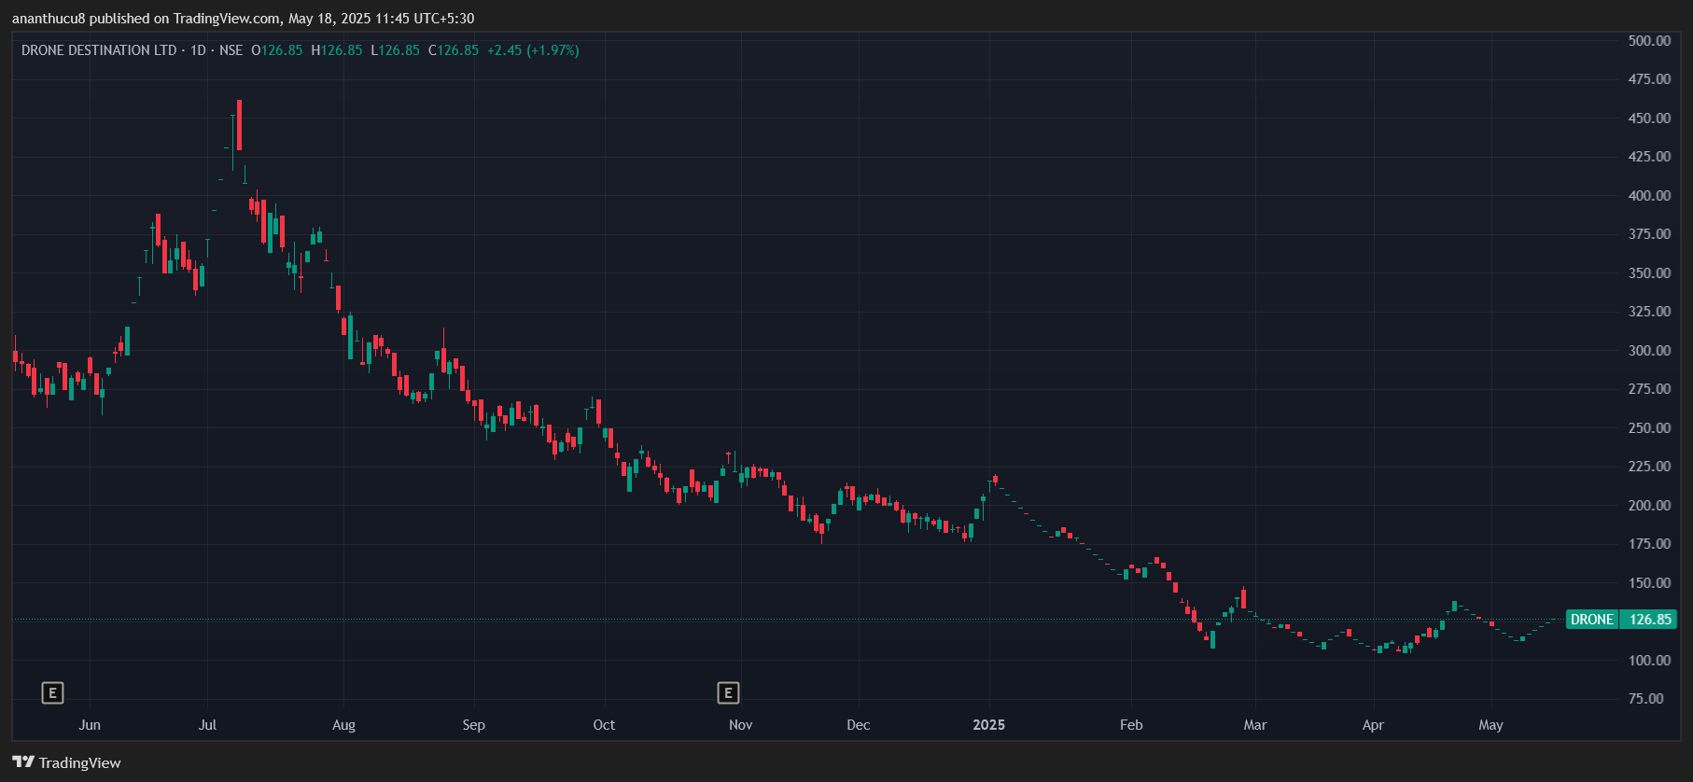Screen dimensions: 1693x782
Task: Click the May label on time axis
Action: (x=1490, y=725)
